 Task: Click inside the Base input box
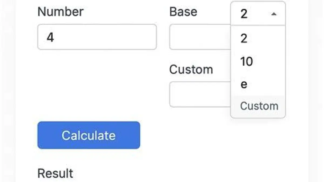click(x=200, y=37)
